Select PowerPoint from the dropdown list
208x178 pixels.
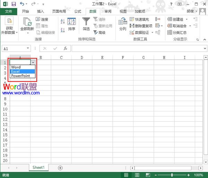[23, 76]
